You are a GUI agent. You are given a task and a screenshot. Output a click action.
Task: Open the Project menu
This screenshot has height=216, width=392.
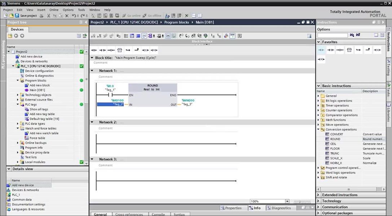[x=8, y=10]
